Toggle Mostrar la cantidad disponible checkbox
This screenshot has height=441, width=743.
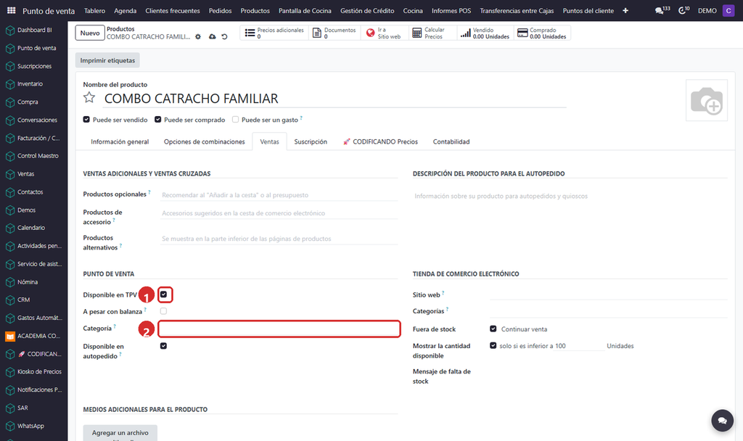[493, 345]
